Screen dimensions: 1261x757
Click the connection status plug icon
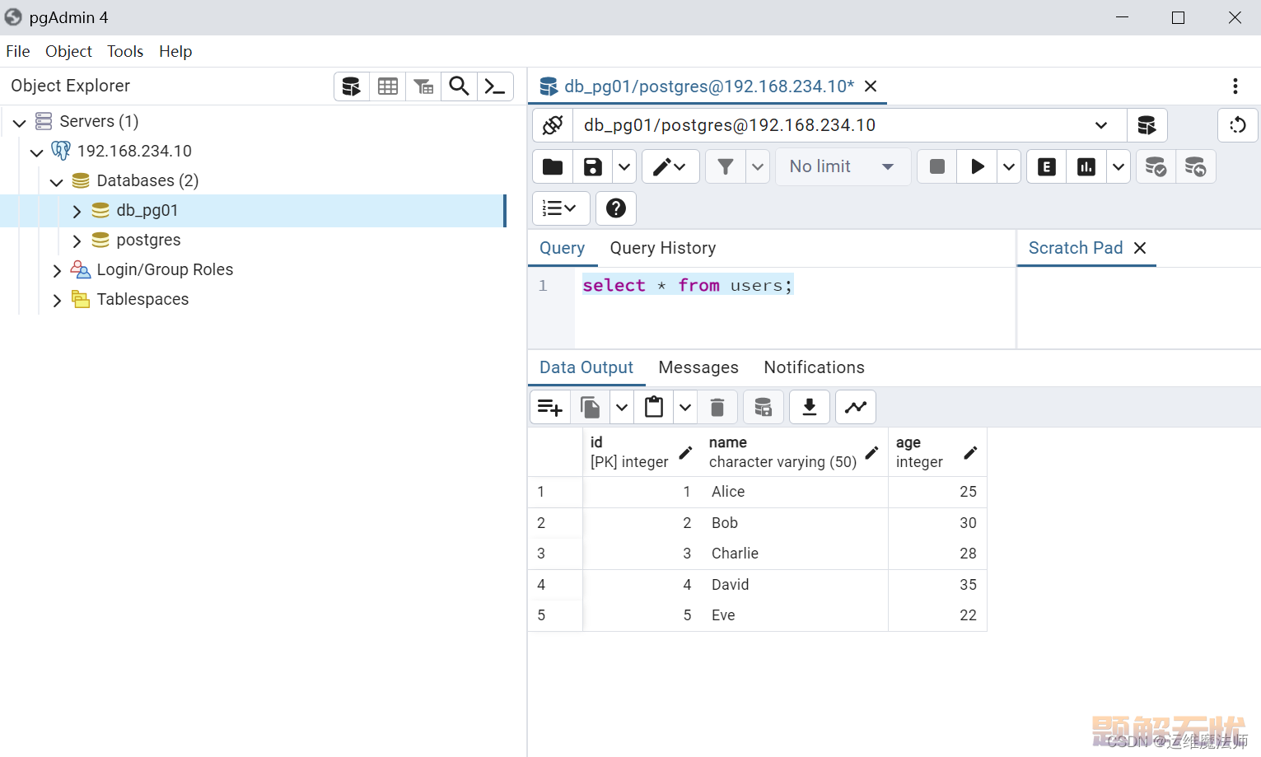(553, 125)
